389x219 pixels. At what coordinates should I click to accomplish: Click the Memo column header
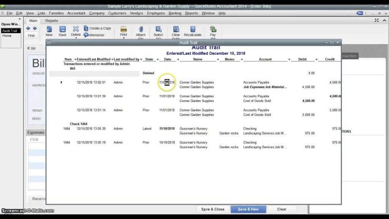pyautogui.click(x=229, y=59)
